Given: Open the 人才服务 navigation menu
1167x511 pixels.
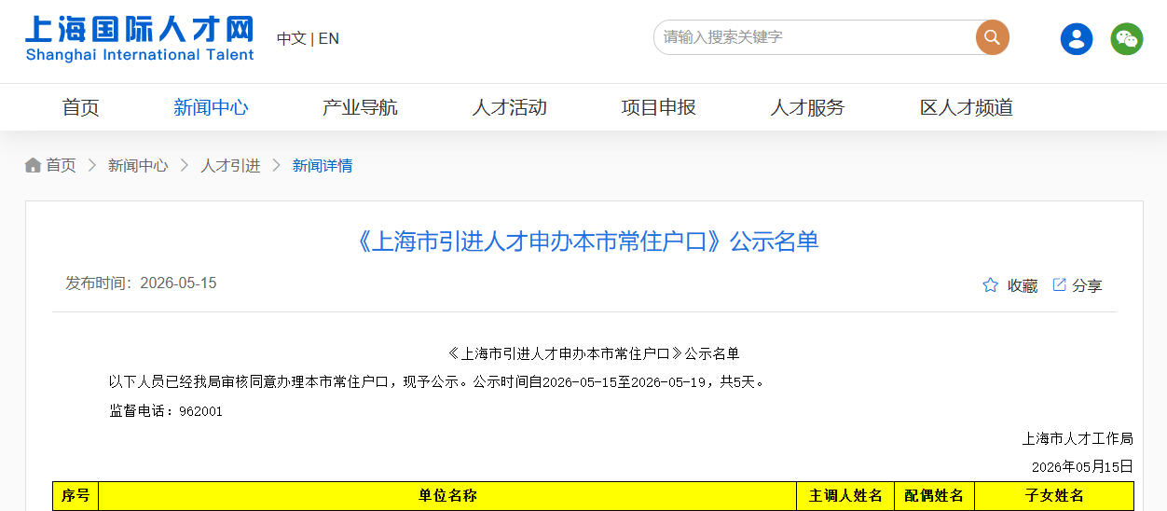Looking at the screenshot, I should coord(807,107).
